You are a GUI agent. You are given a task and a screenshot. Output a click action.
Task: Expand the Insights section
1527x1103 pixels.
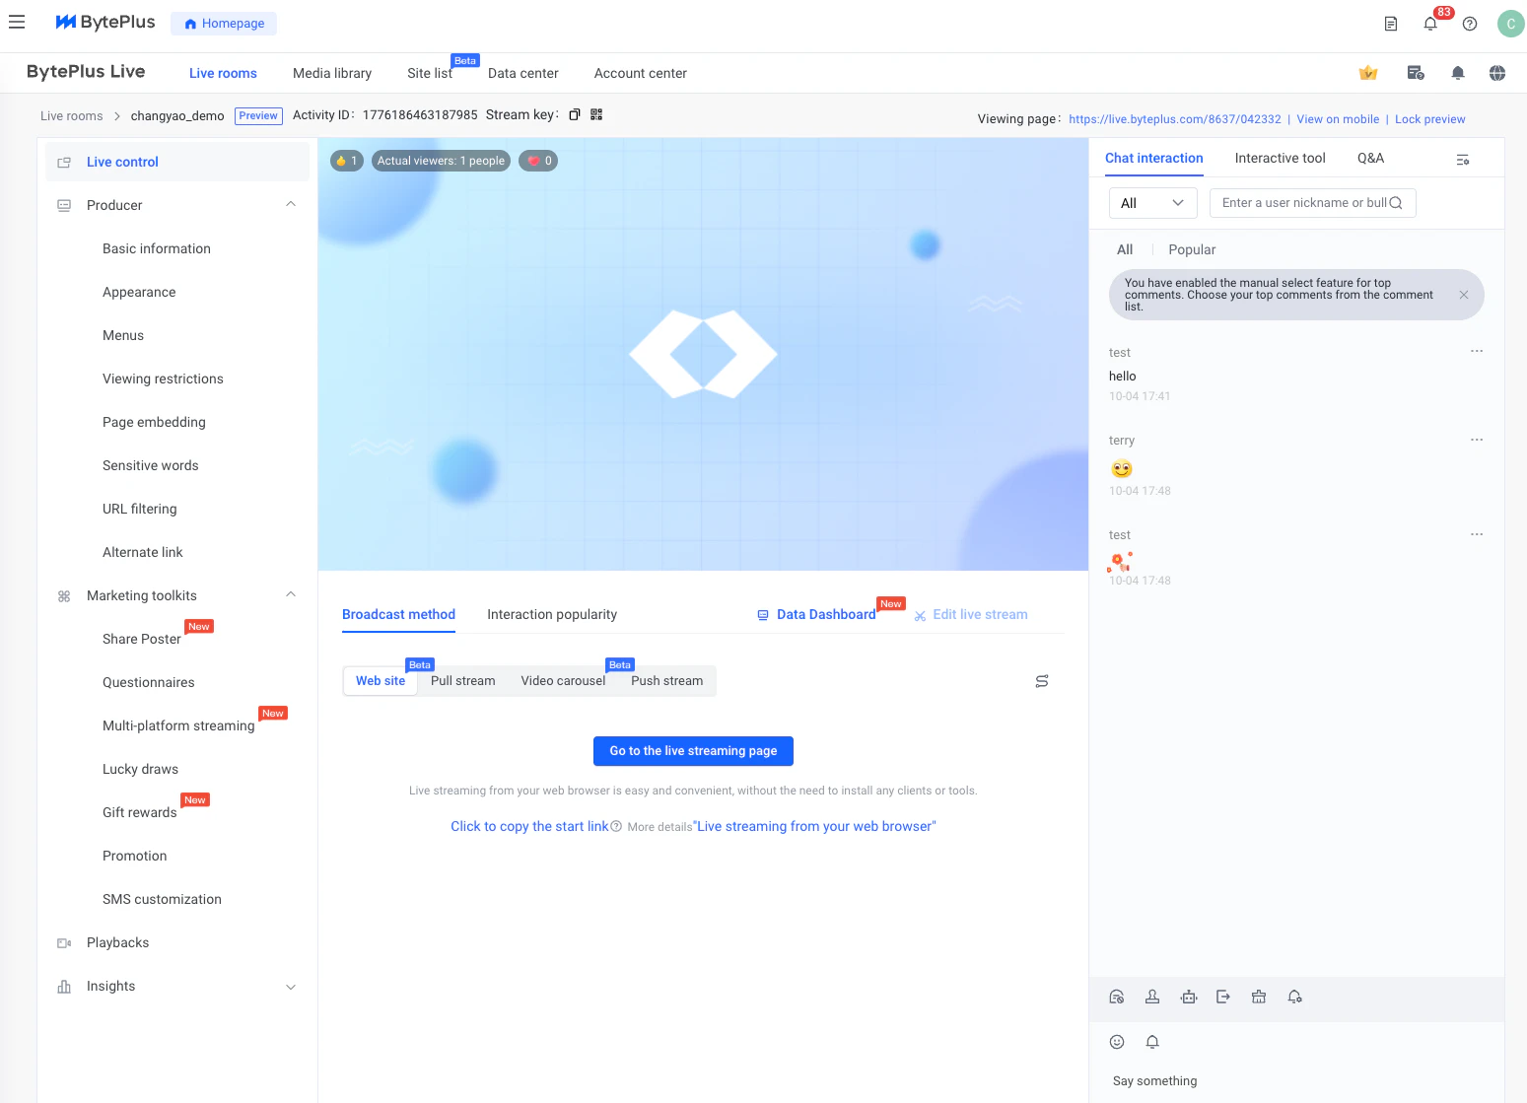(291, 987)
